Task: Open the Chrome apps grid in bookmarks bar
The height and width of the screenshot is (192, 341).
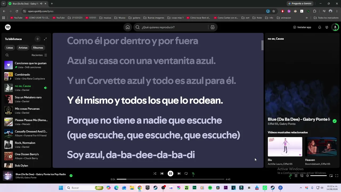Action: tap(3, 18)
